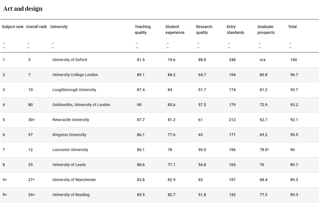The width and height of the screenshot is (320, 203).
Task: Open Goldsmiths, University of London entry
Action: click(81, 105)
